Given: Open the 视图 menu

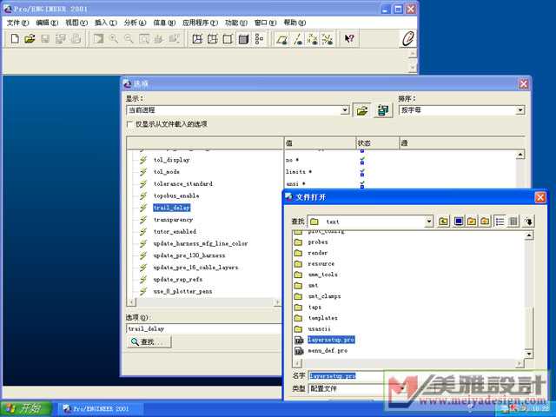Looking at the screenshot, I should tap(76, 23).
